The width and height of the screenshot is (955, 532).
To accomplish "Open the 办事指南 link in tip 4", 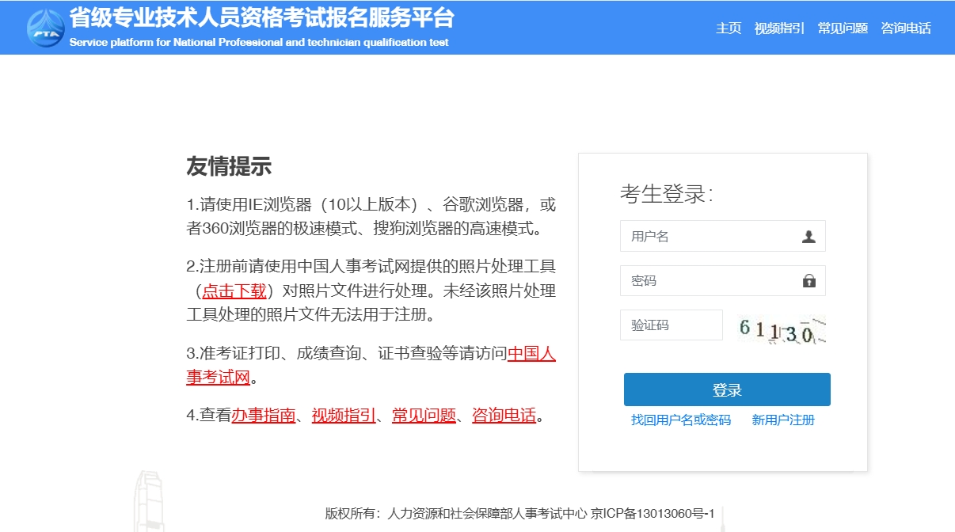I will [x=264, y=415].
